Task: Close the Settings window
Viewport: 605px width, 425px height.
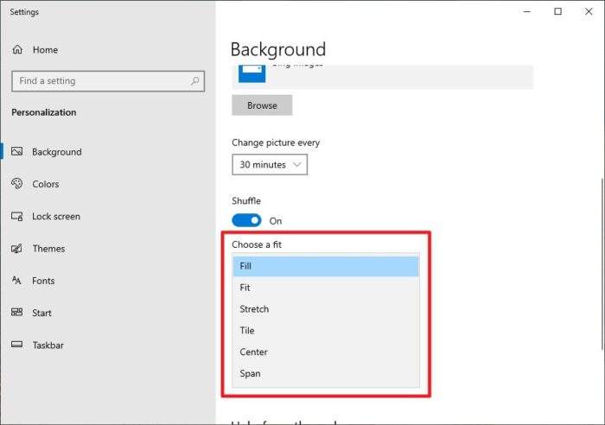Action: pyautogui.click(x=589, y=11)
